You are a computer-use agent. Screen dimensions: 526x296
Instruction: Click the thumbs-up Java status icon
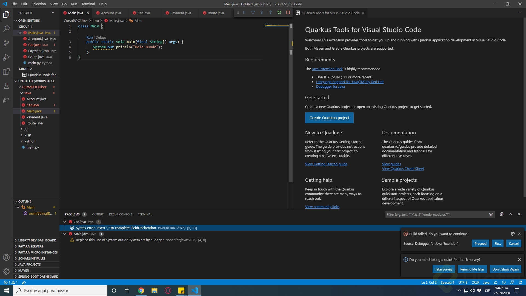[496, 282]
